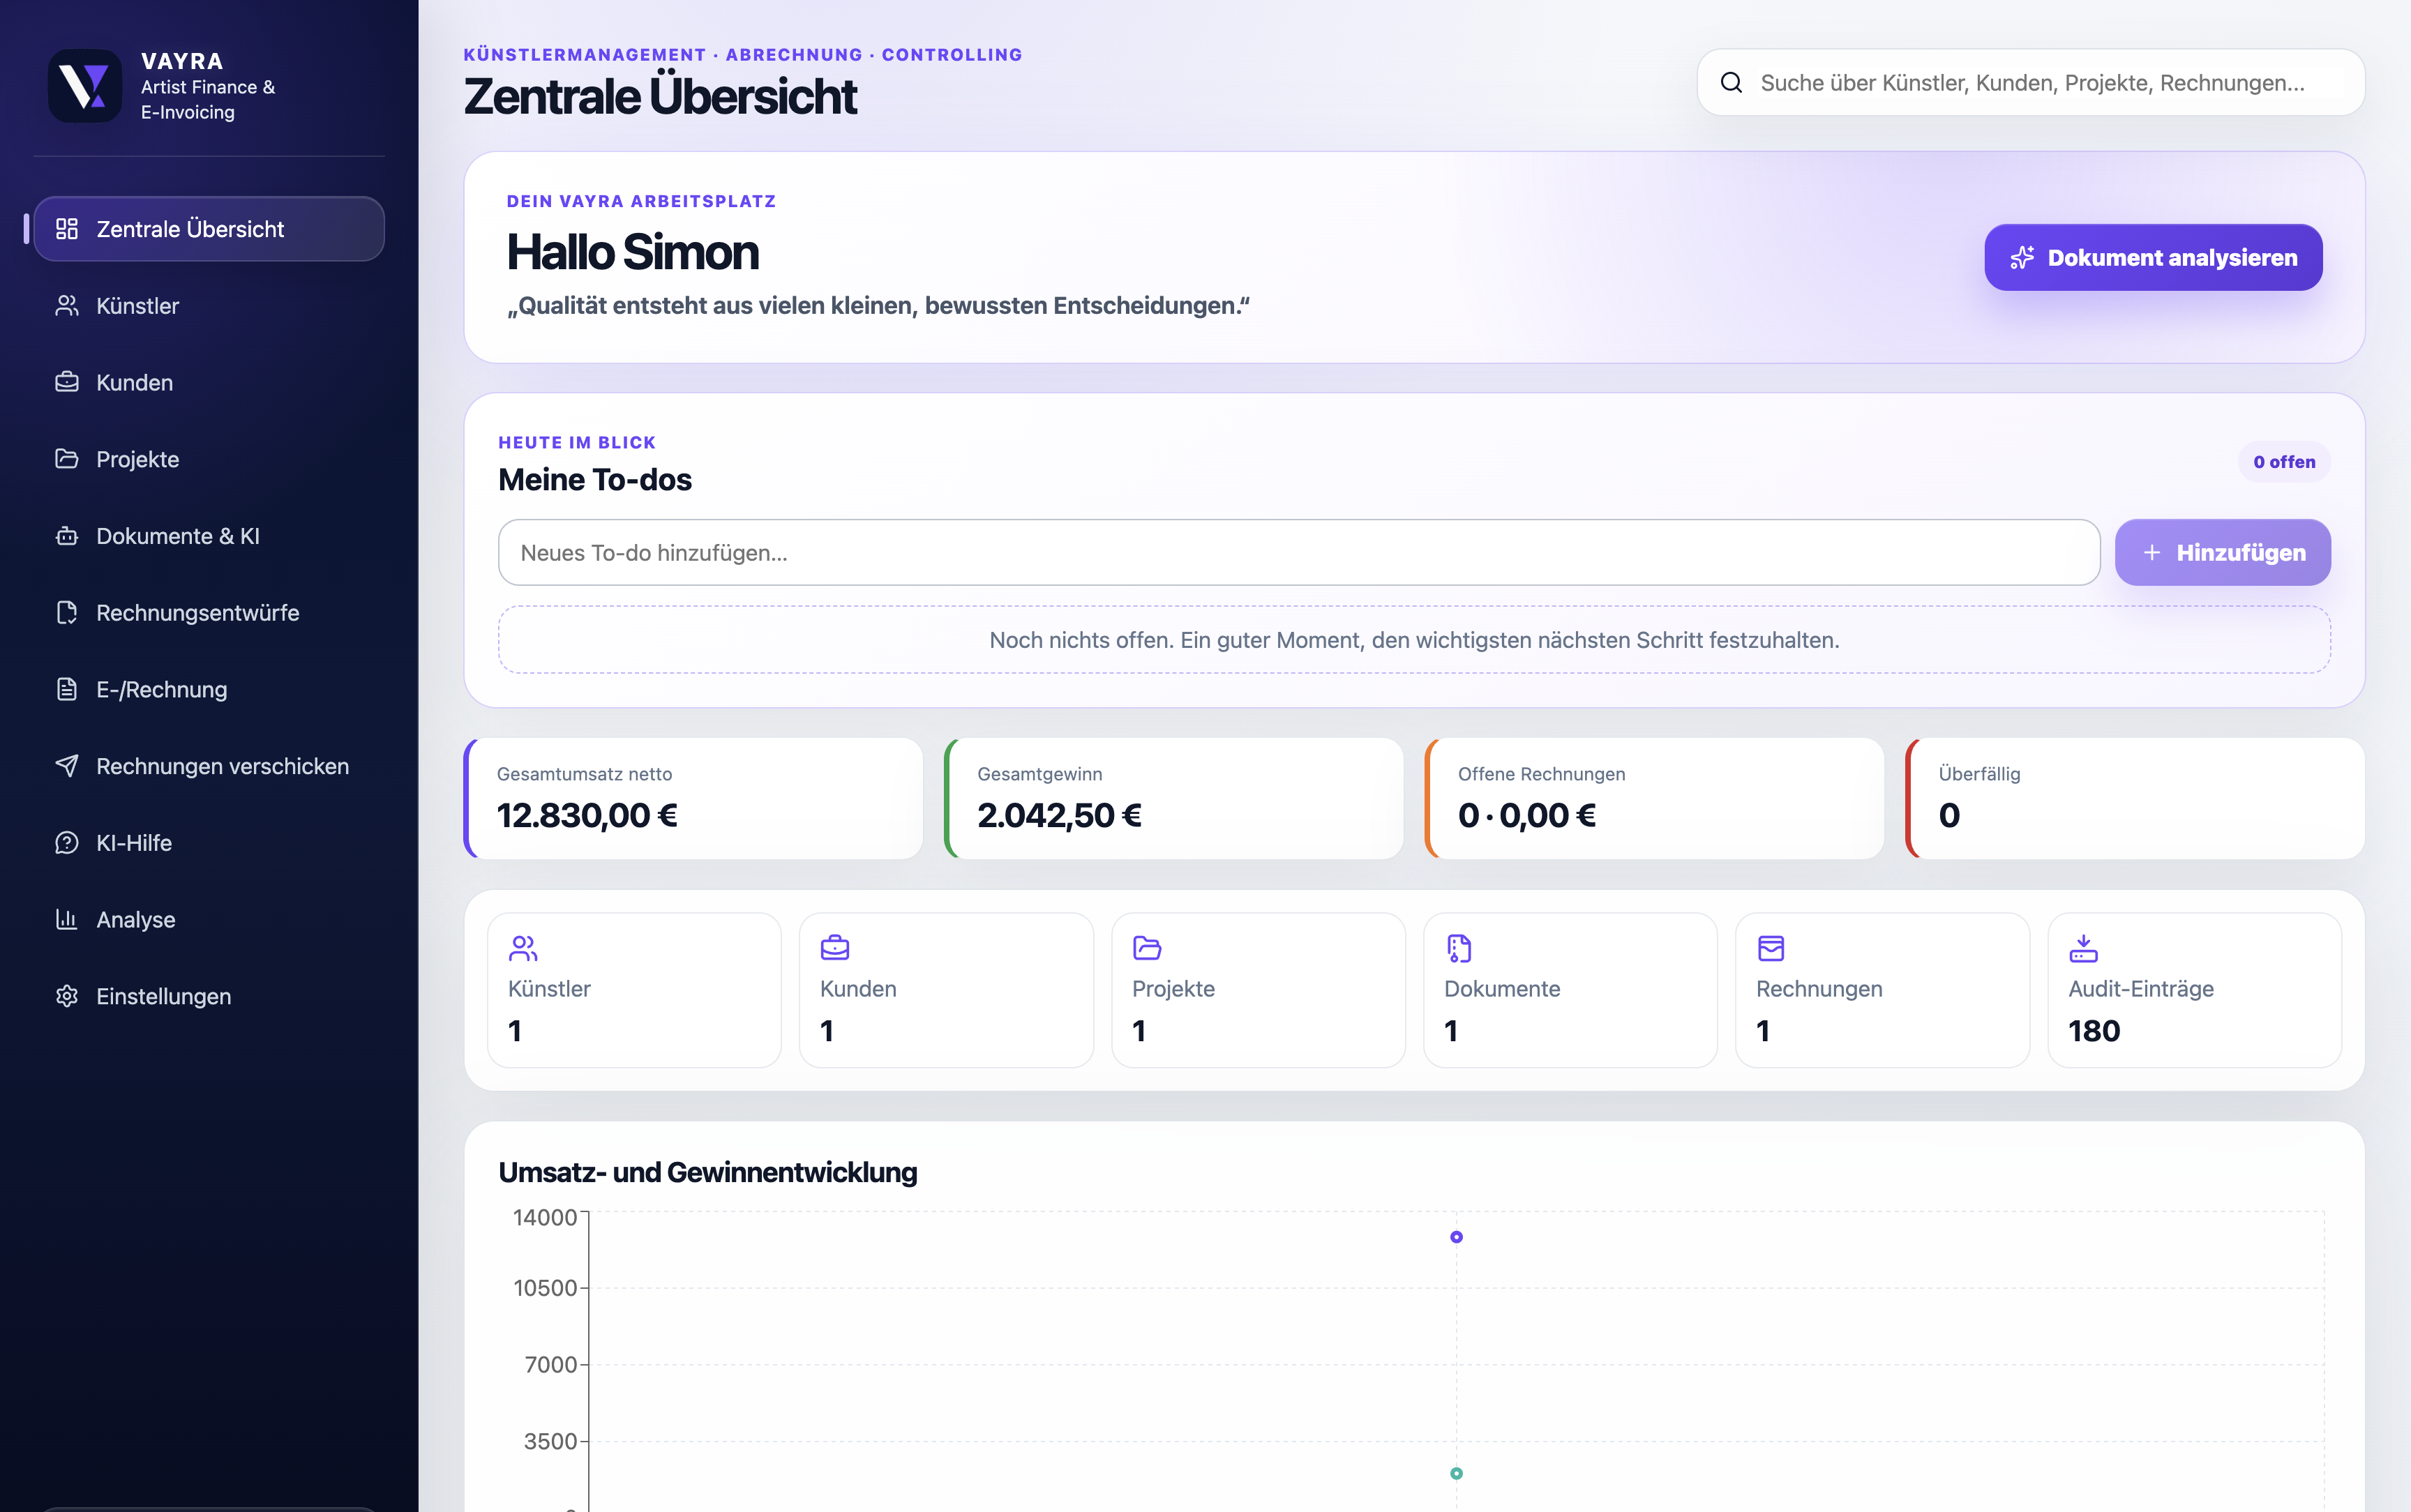Click the search magnifier icon
The height and width of the screenshot is (1512, 2411).
pyautogui.click(x=1732, y=83)
